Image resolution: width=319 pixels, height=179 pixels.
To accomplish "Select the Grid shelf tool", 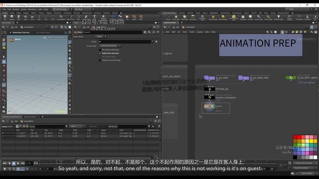I will click(32, 17).
